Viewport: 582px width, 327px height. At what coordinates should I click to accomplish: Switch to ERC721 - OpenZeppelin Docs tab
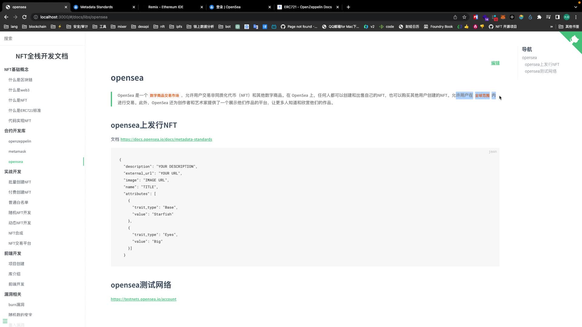point(308,7)
